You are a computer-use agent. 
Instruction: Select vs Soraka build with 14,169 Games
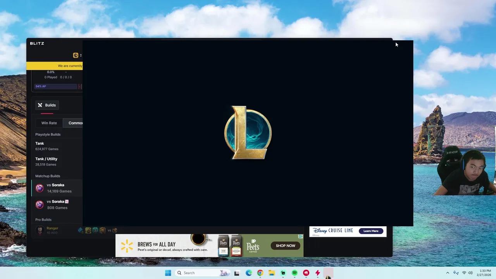[57, 188]
